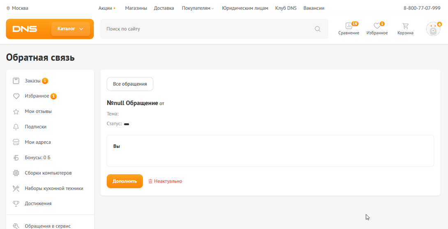Open Мои отзывы in sidebar
The height and width of the screenshot is (229, 448).
(38, 111)
